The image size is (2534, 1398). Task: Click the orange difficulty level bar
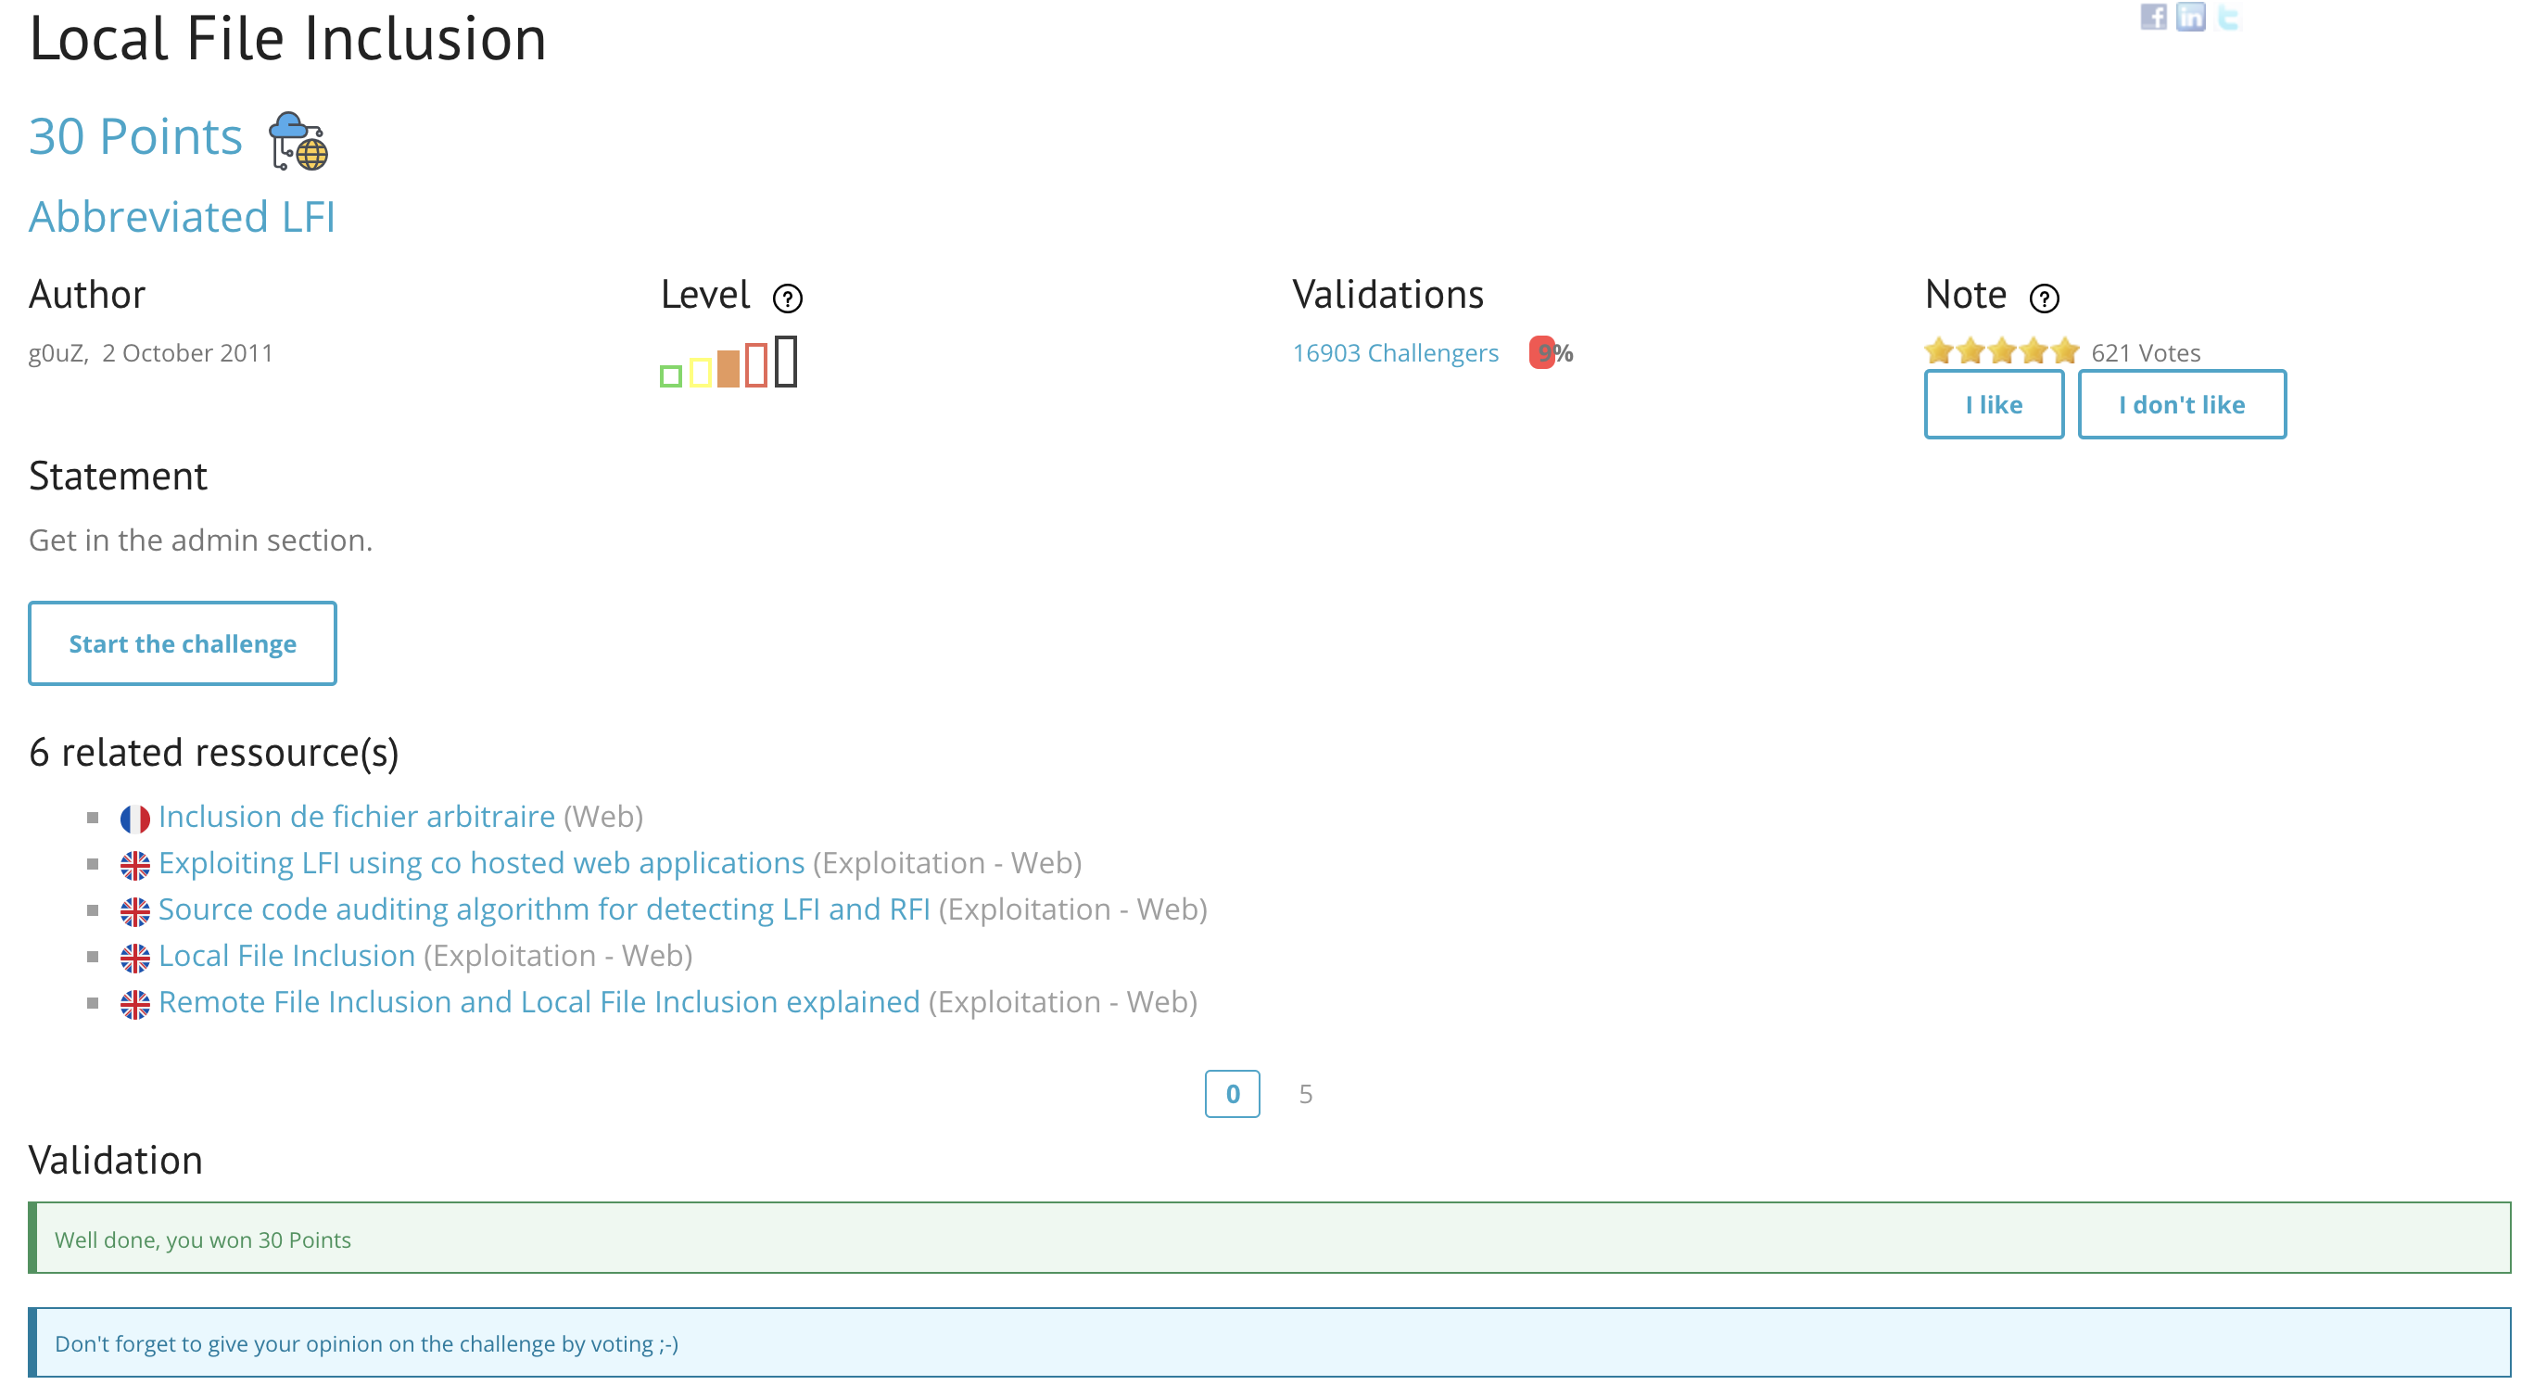pos(728,368)
